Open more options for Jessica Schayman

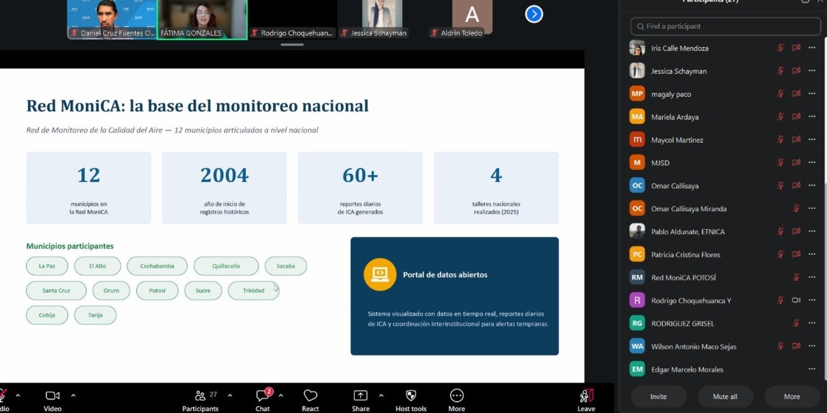812,71
